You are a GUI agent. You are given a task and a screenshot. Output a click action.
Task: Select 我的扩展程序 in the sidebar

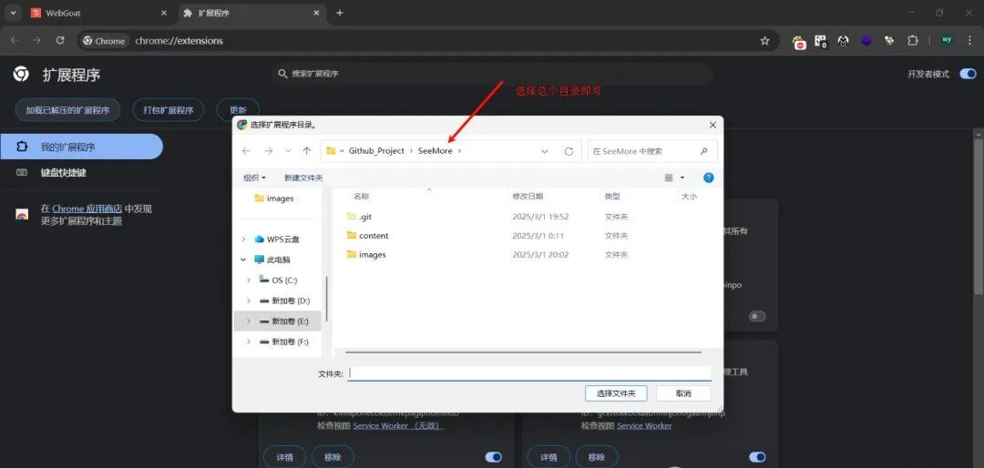(82, 147)
